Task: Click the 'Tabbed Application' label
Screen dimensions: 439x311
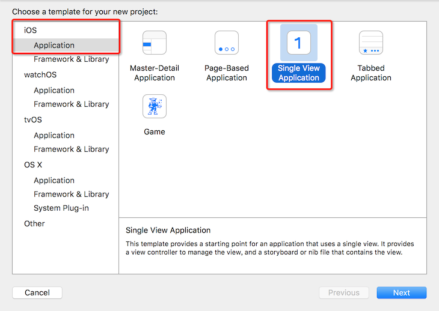Action: click(371, 73)
